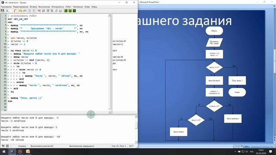Click 'Выполнено шагов: 60' in status bar
The height and width of the screenshot is (155, 276).
point(42,146)
